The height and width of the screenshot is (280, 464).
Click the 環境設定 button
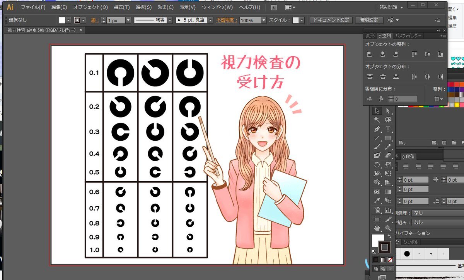369,20
